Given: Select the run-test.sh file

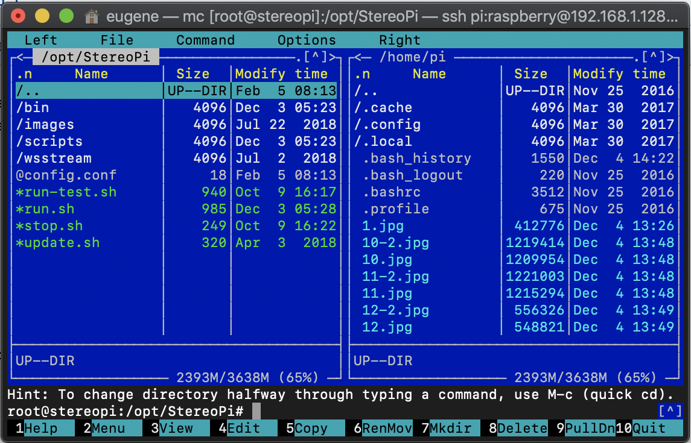Looking at the screenshot, I should click(66, 192).
